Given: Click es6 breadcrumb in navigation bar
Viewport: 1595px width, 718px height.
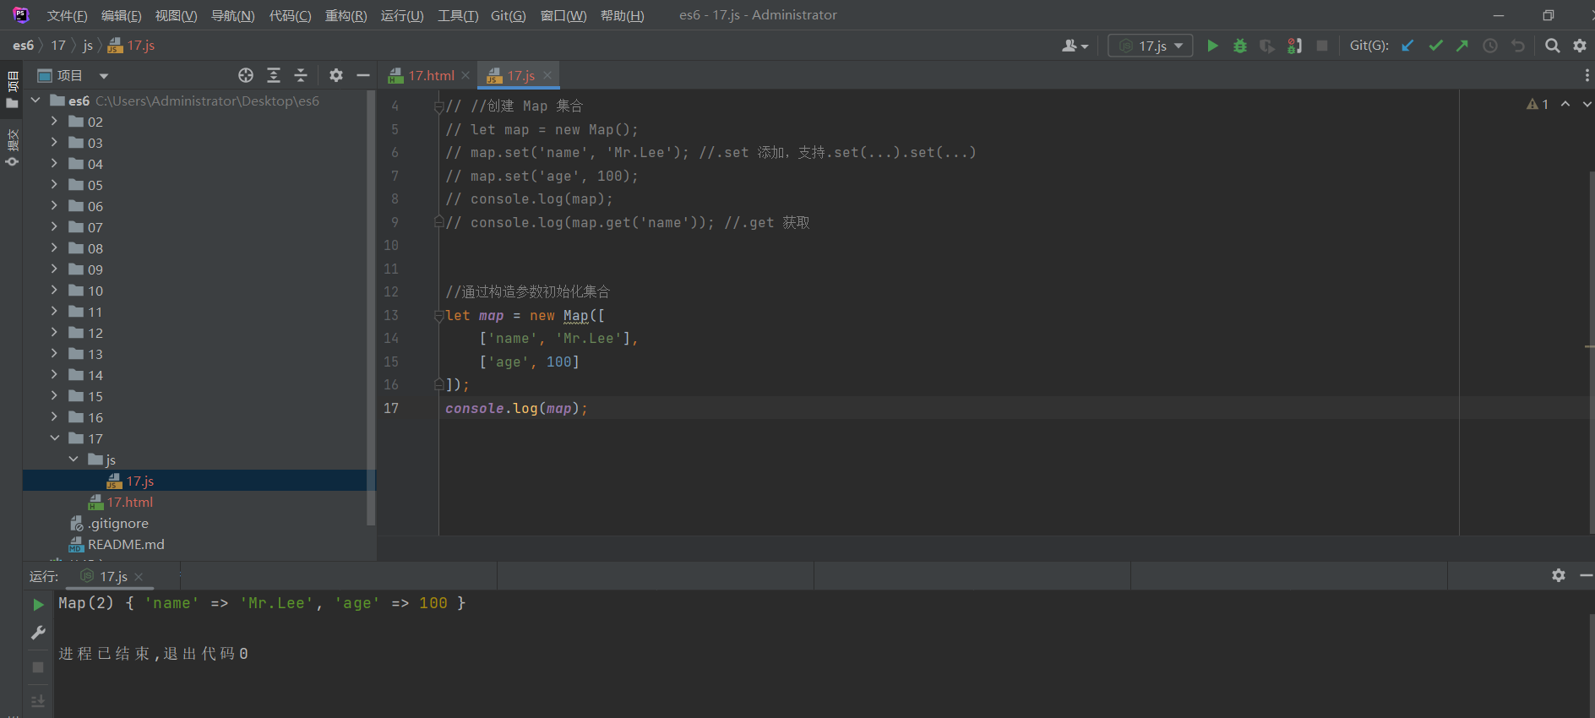Looking at the screenshot, I should click(23, 46).
